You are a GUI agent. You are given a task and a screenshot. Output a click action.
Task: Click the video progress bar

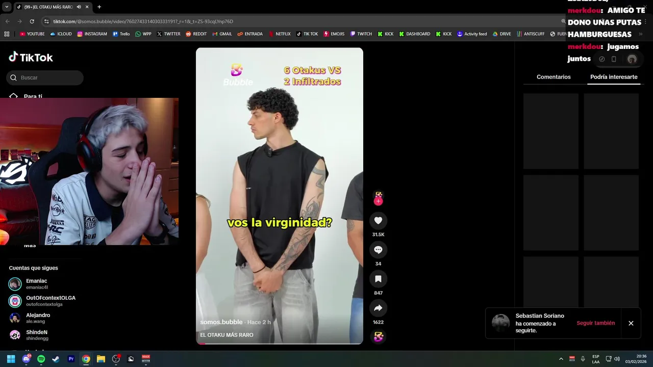pyautogui.click(x=280, y=344)
